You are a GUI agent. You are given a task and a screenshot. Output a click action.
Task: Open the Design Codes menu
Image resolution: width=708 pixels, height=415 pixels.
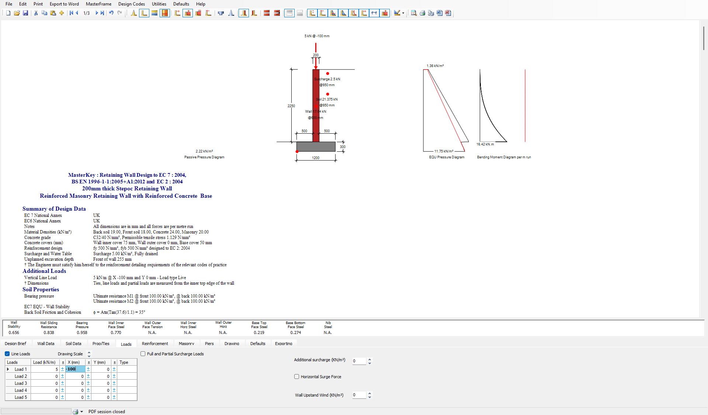pos(131,4)
